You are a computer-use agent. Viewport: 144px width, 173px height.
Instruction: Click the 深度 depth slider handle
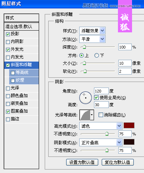coord(84,47)
